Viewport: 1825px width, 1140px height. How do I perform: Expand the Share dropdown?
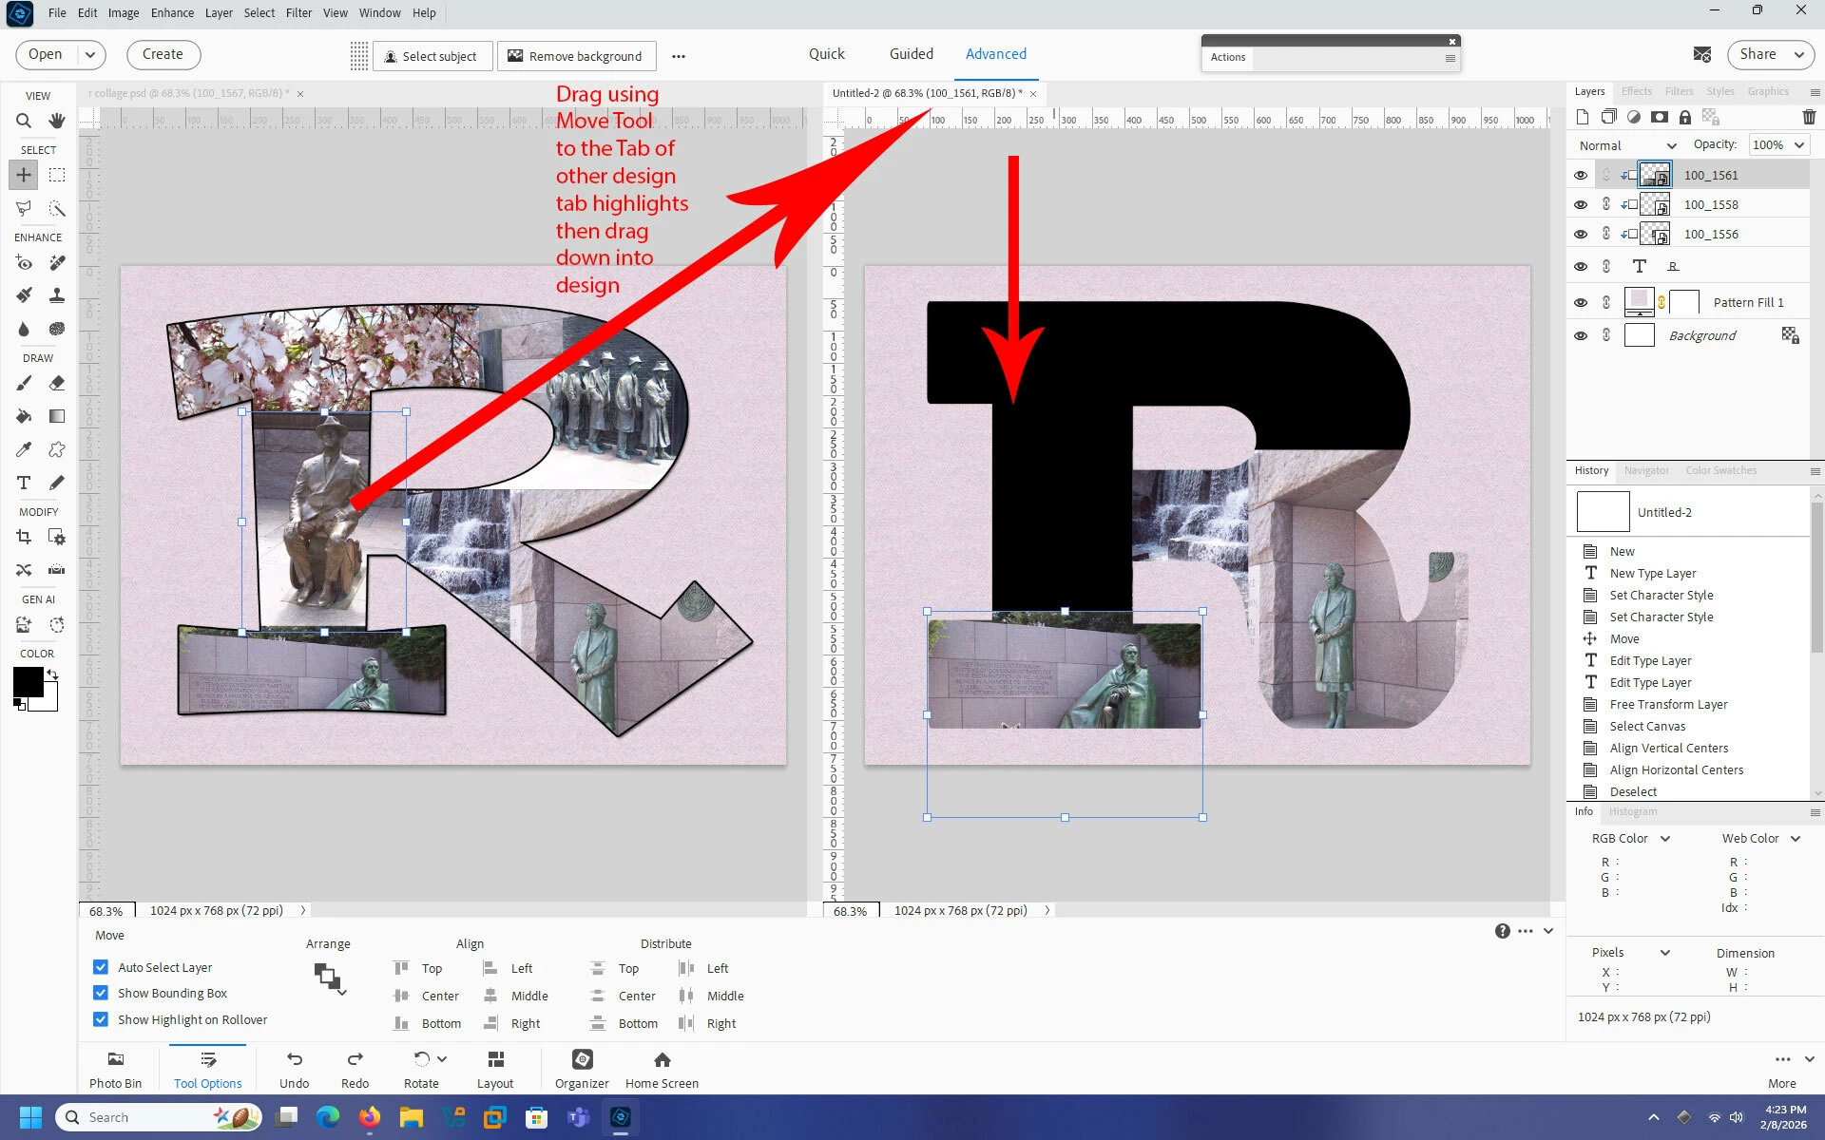point(1798,54)
